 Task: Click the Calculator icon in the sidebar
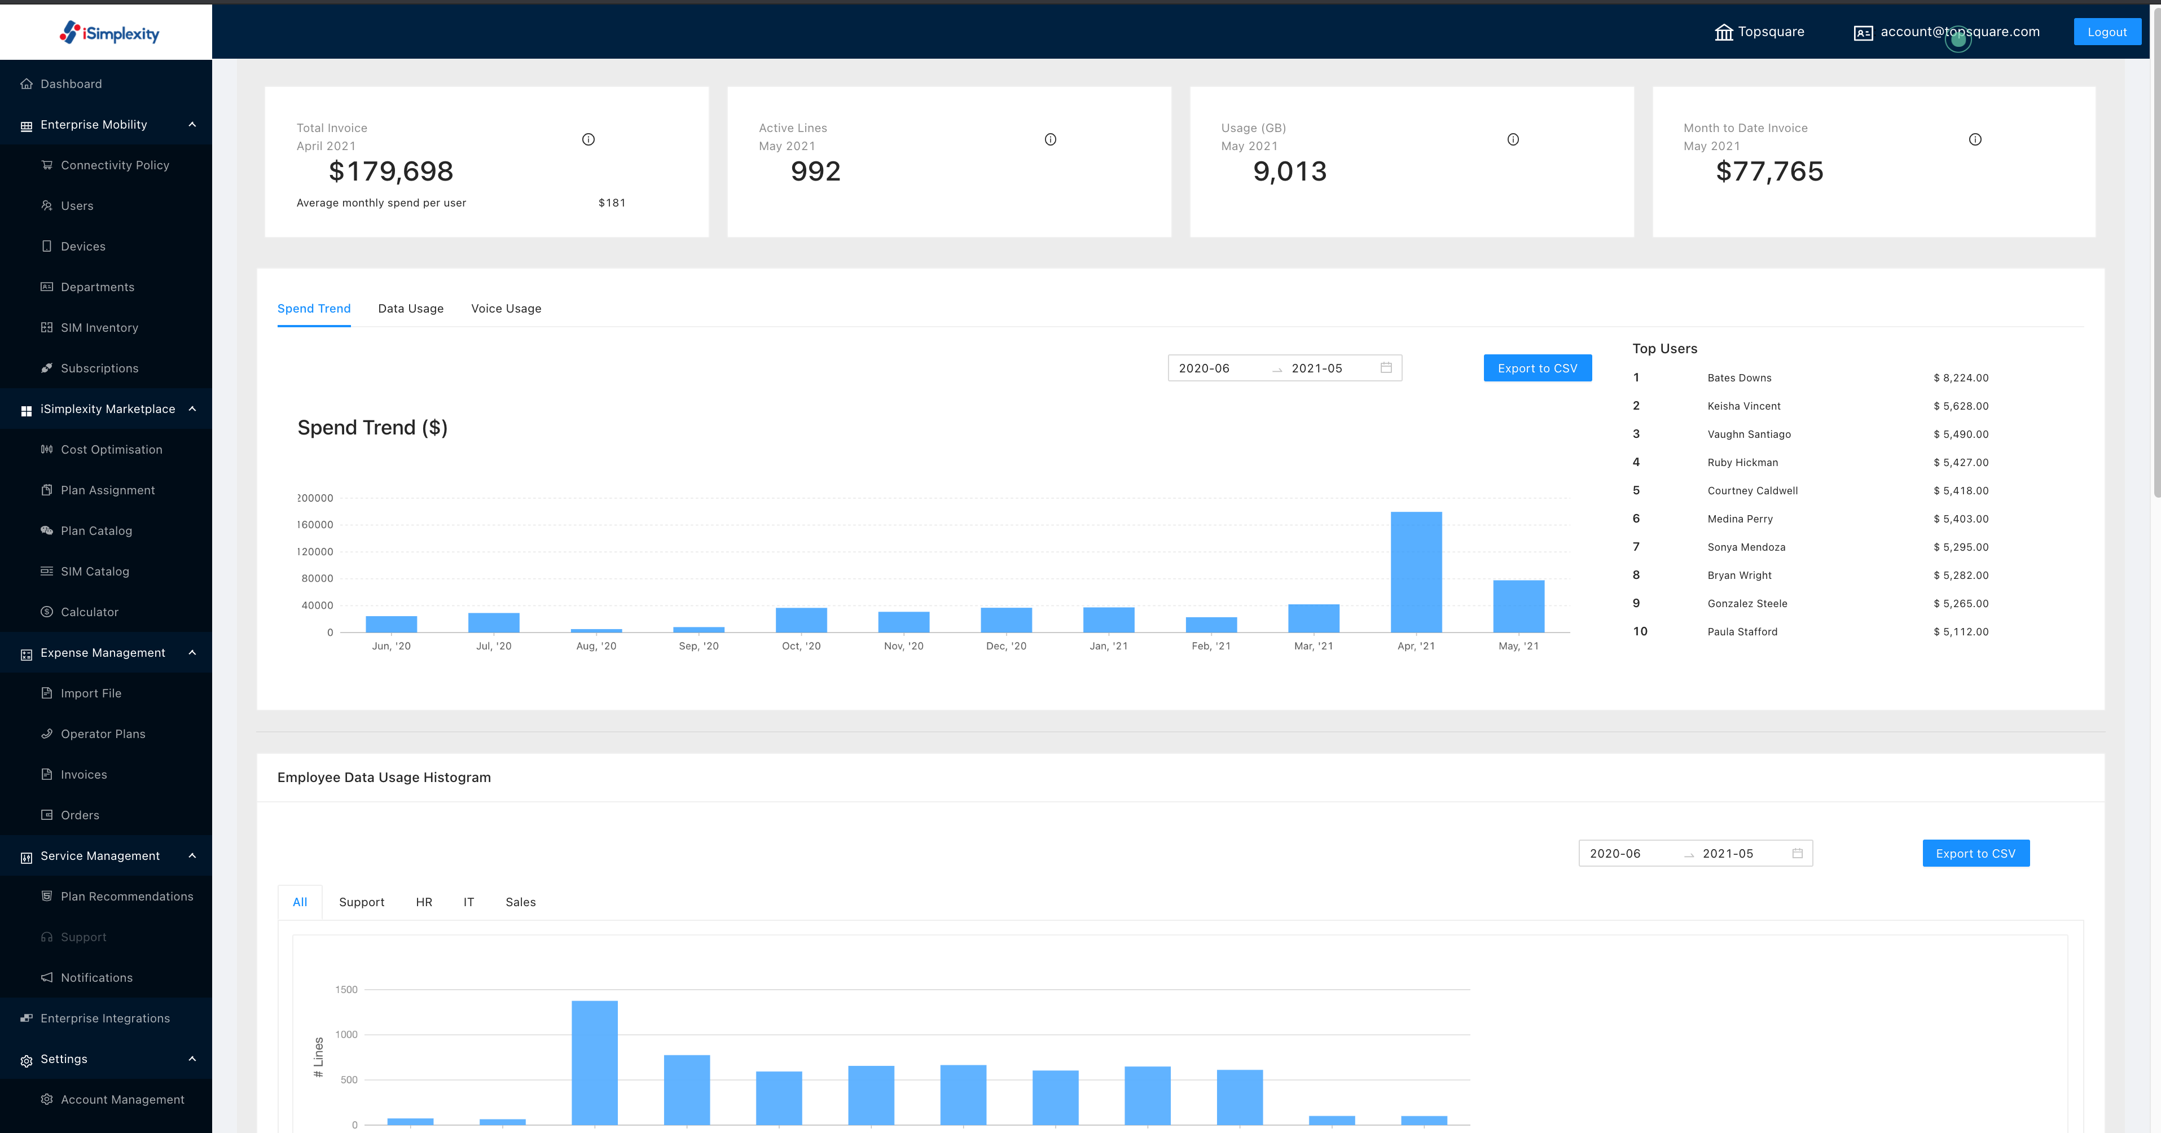(x=46, y=612)
